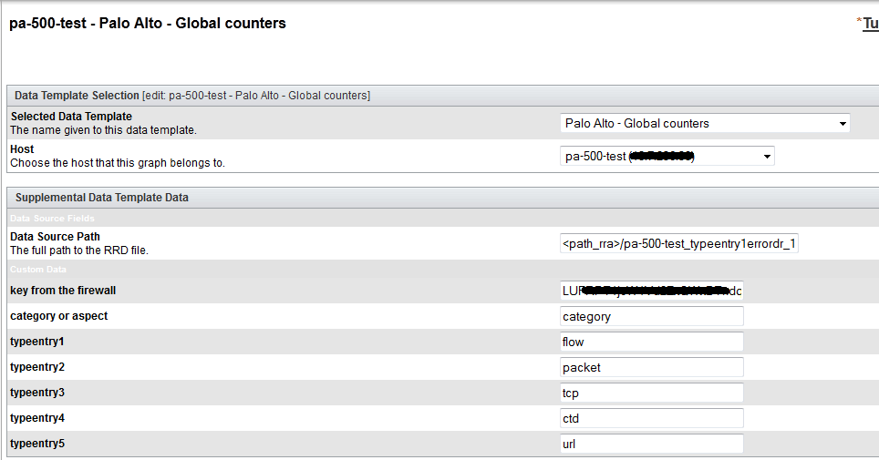Click the Data Source Path input field

coord(678,243)
